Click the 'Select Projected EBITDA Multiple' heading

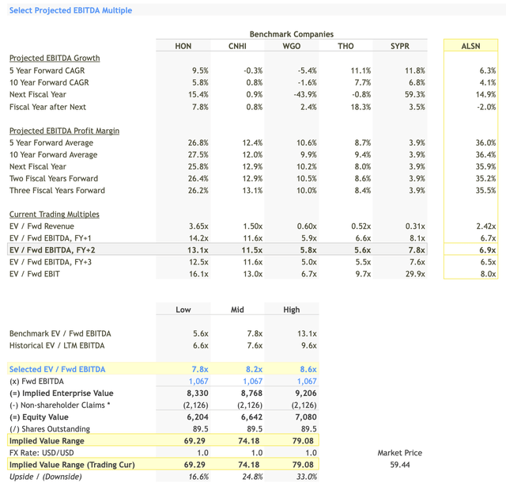pos(70,10)
